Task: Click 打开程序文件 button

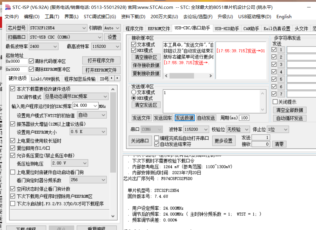Action: click(101, 60)
